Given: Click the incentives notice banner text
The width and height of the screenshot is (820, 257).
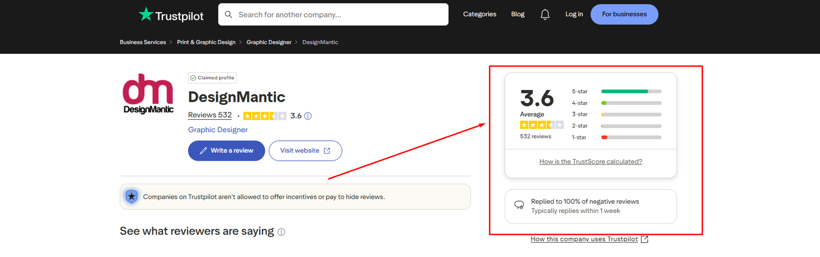Looking at the screenshot, I should (264, 197).
